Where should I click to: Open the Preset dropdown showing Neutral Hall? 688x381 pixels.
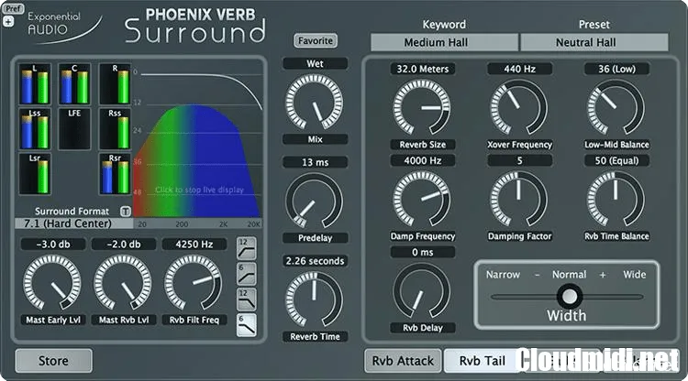coord(594,42)
